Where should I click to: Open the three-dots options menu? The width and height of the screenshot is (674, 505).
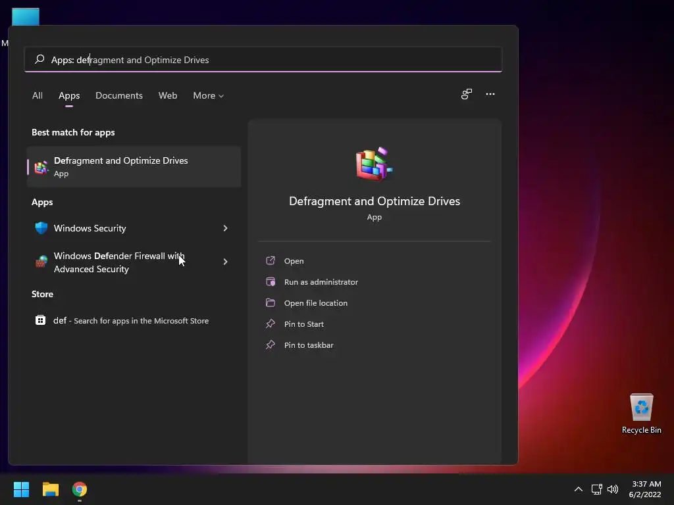pos(490,94)
